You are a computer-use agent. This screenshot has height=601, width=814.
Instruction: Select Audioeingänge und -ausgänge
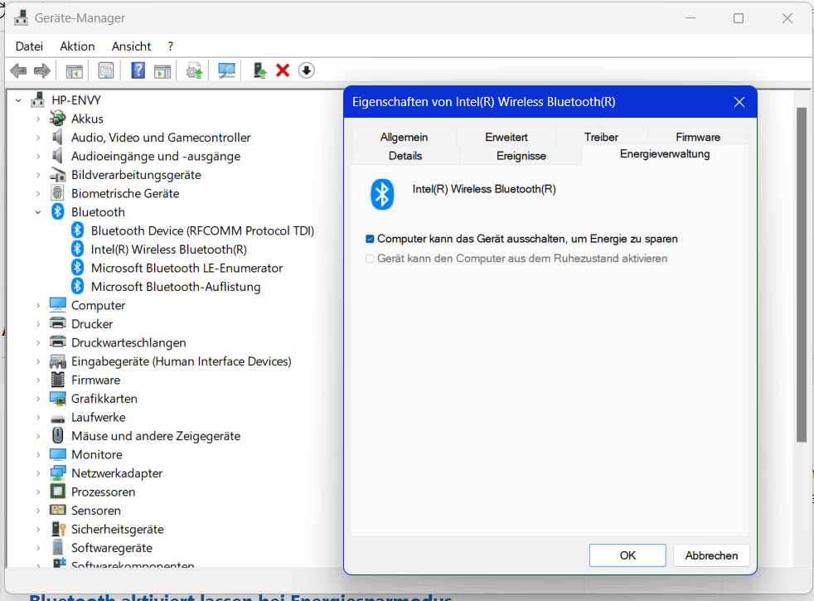pyautogui.click(x=156, y=156)
